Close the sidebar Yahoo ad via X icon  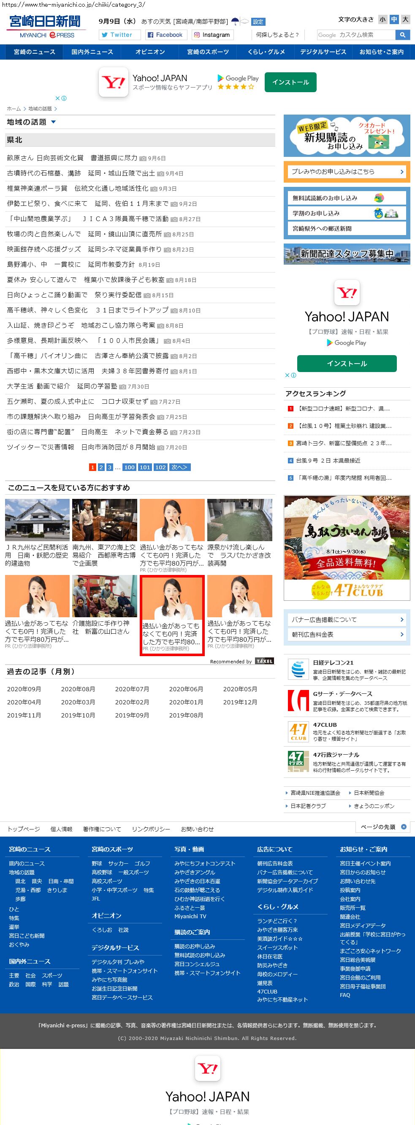(x=287, y=375)
